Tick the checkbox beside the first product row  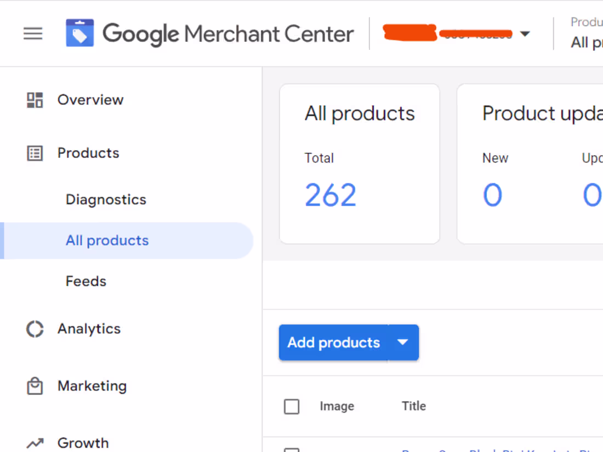tap(291, 449)
